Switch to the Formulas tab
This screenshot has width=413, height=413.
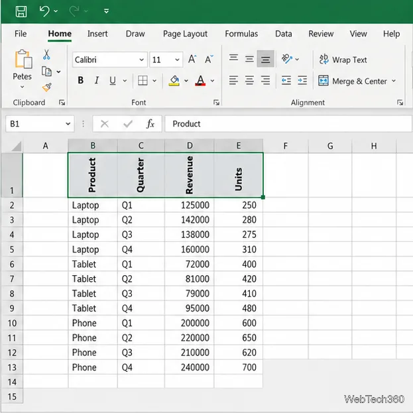(x=241, y=34)
